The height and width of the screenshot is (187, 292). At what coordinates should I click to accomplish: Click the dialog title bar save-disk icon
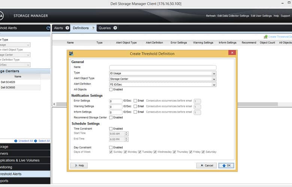click(71, 53)
